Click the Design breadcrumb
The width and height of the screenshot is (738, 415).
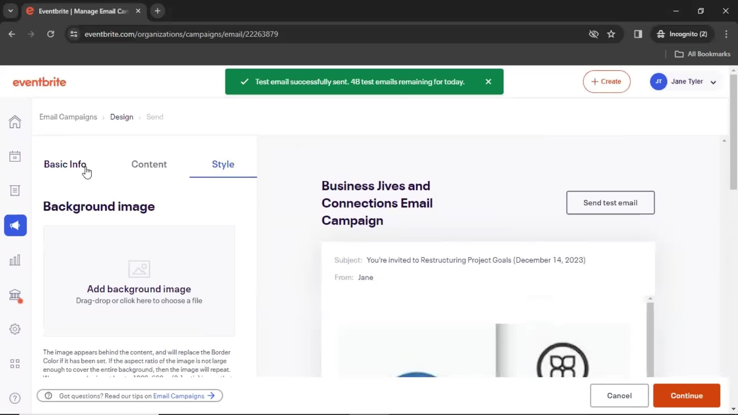(121, 117)
